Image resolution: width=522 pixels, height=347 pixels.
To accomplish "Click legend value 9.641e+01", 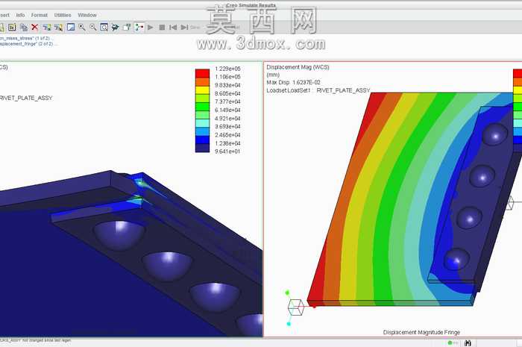I will click(227, 151).
